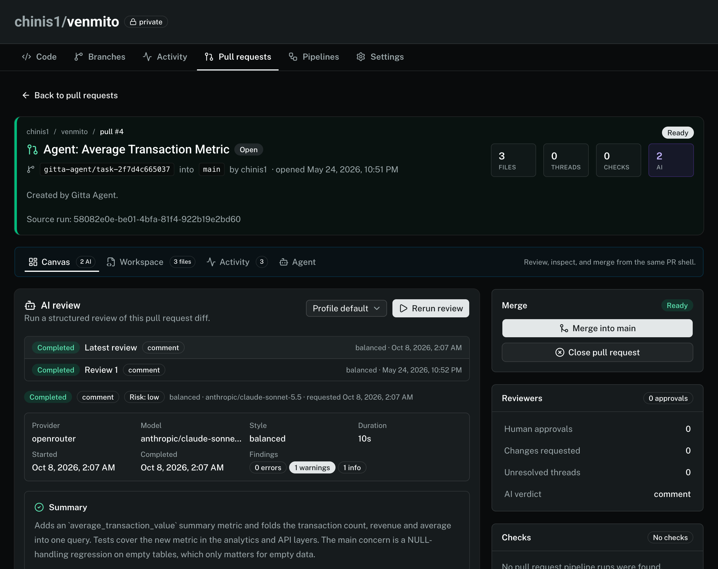
Task: Click the 1 info findings badge
Action: click(352, 467)
